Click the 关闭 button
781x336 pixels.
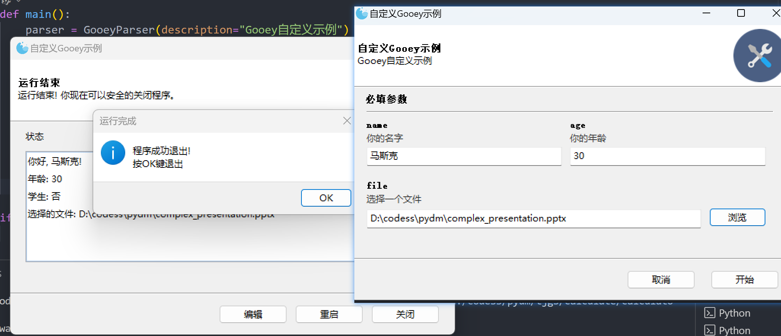click(x=405, y=314)
